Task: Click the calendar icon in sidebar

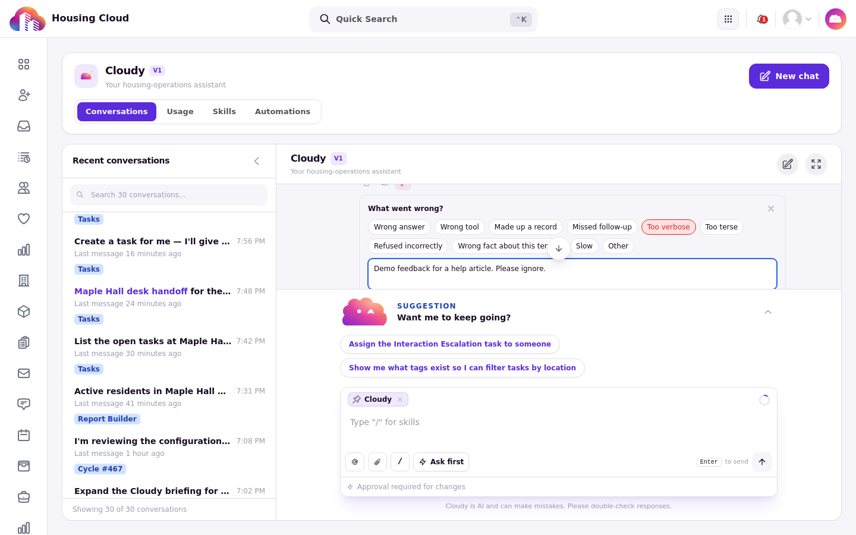Action: click(24, 435)
